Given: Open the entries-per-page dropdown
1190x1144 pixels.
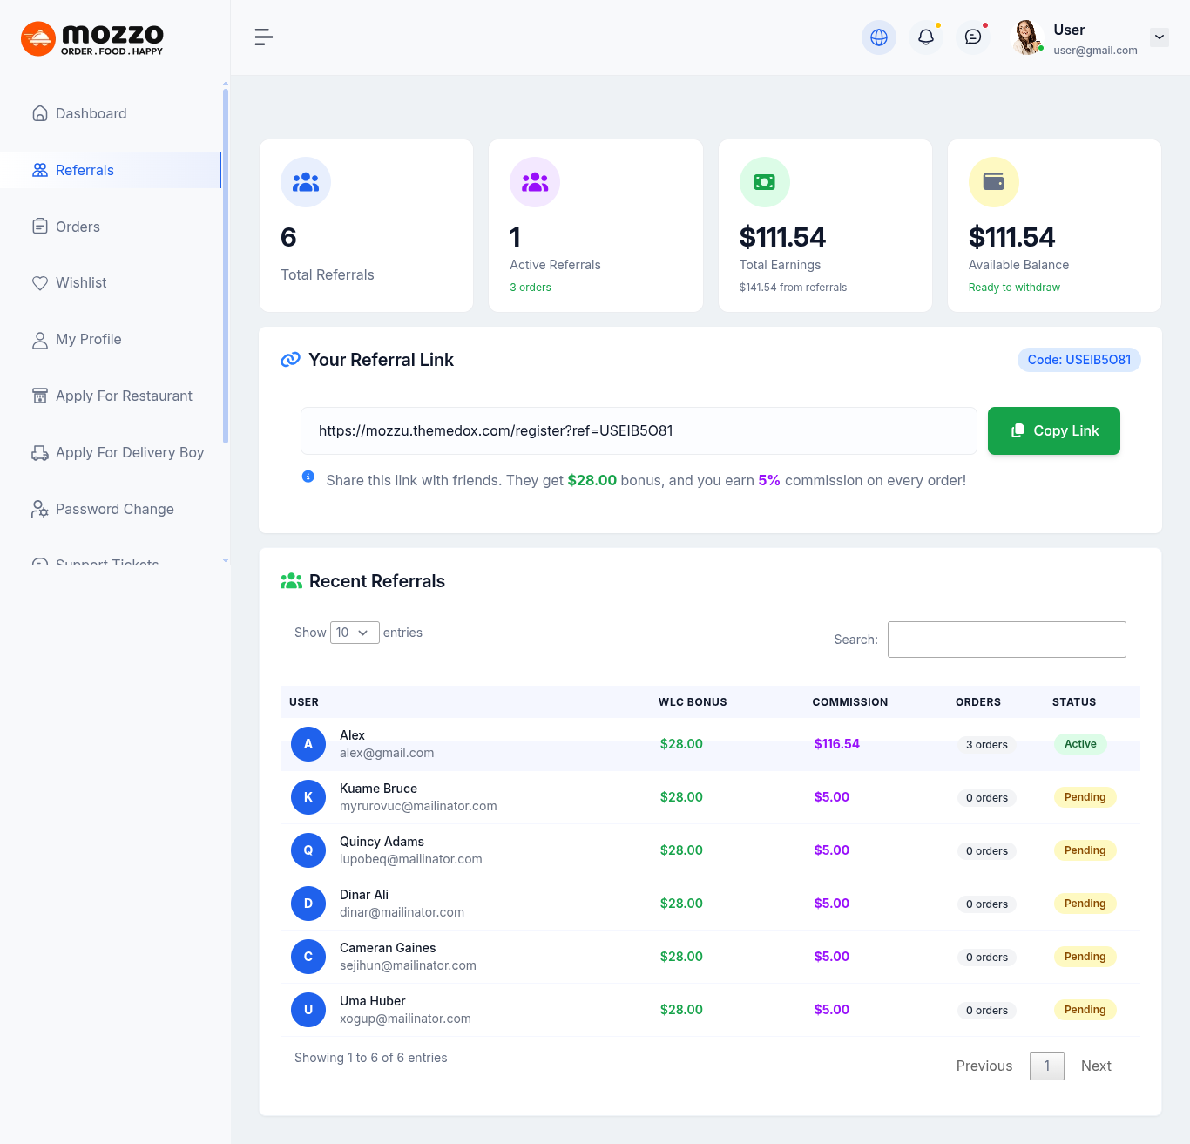Looking at the screenshot, I should (354, 633).
